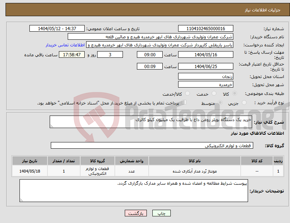Click the announcement date field 1404/05/12 - 14:37

click(57, 28)
